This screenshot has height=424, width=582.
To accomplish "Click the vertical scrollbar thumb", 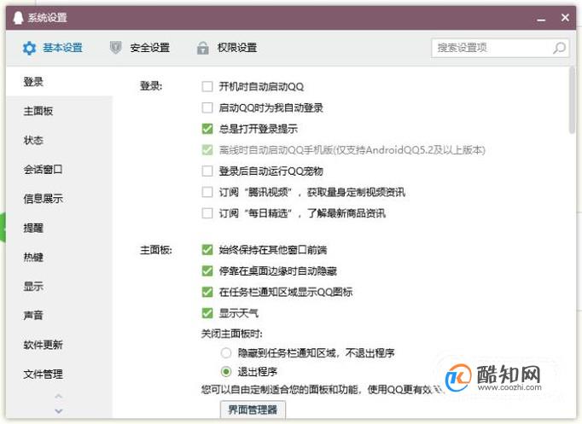I will (572, 100).
